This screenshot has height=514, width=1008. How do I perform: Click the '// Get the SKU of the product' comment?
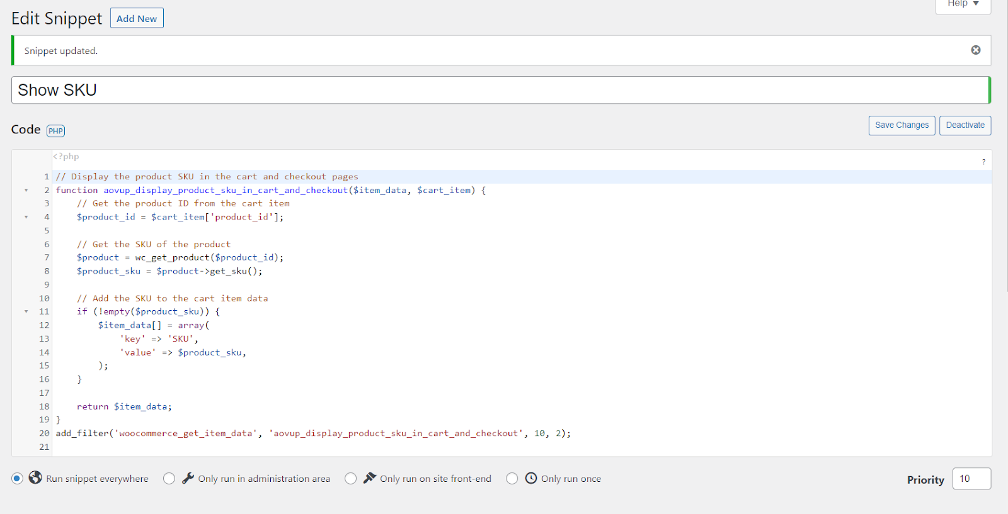[154, 244]
